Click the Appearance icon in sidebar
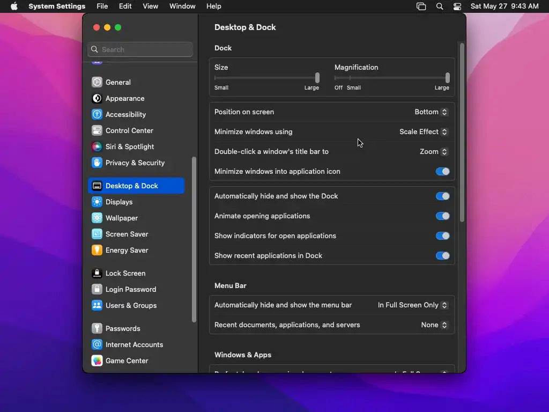This screenshot has width=549, height=412. (x=97, y=98)
